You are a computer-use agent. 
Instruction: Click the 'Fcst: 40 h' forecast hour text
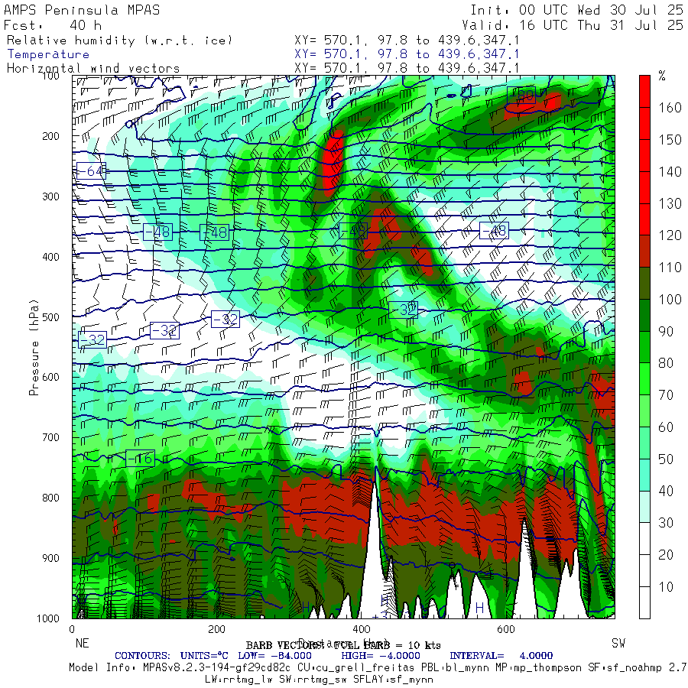tap(53, 25)
